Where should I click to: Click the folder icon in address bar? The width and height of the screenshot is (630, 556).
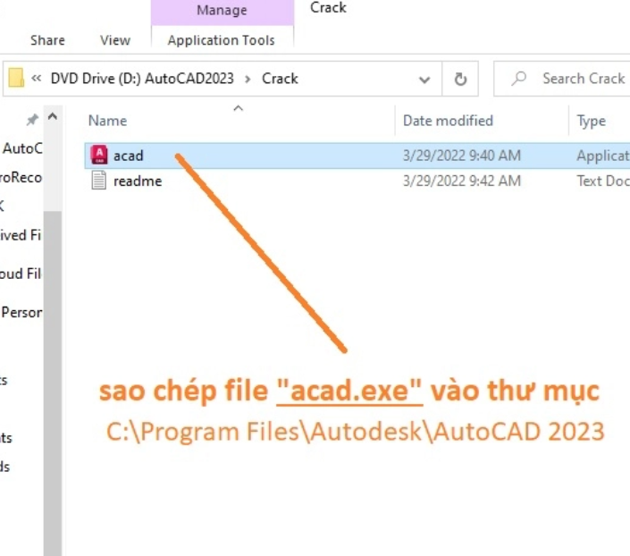(x=16, y=79)
